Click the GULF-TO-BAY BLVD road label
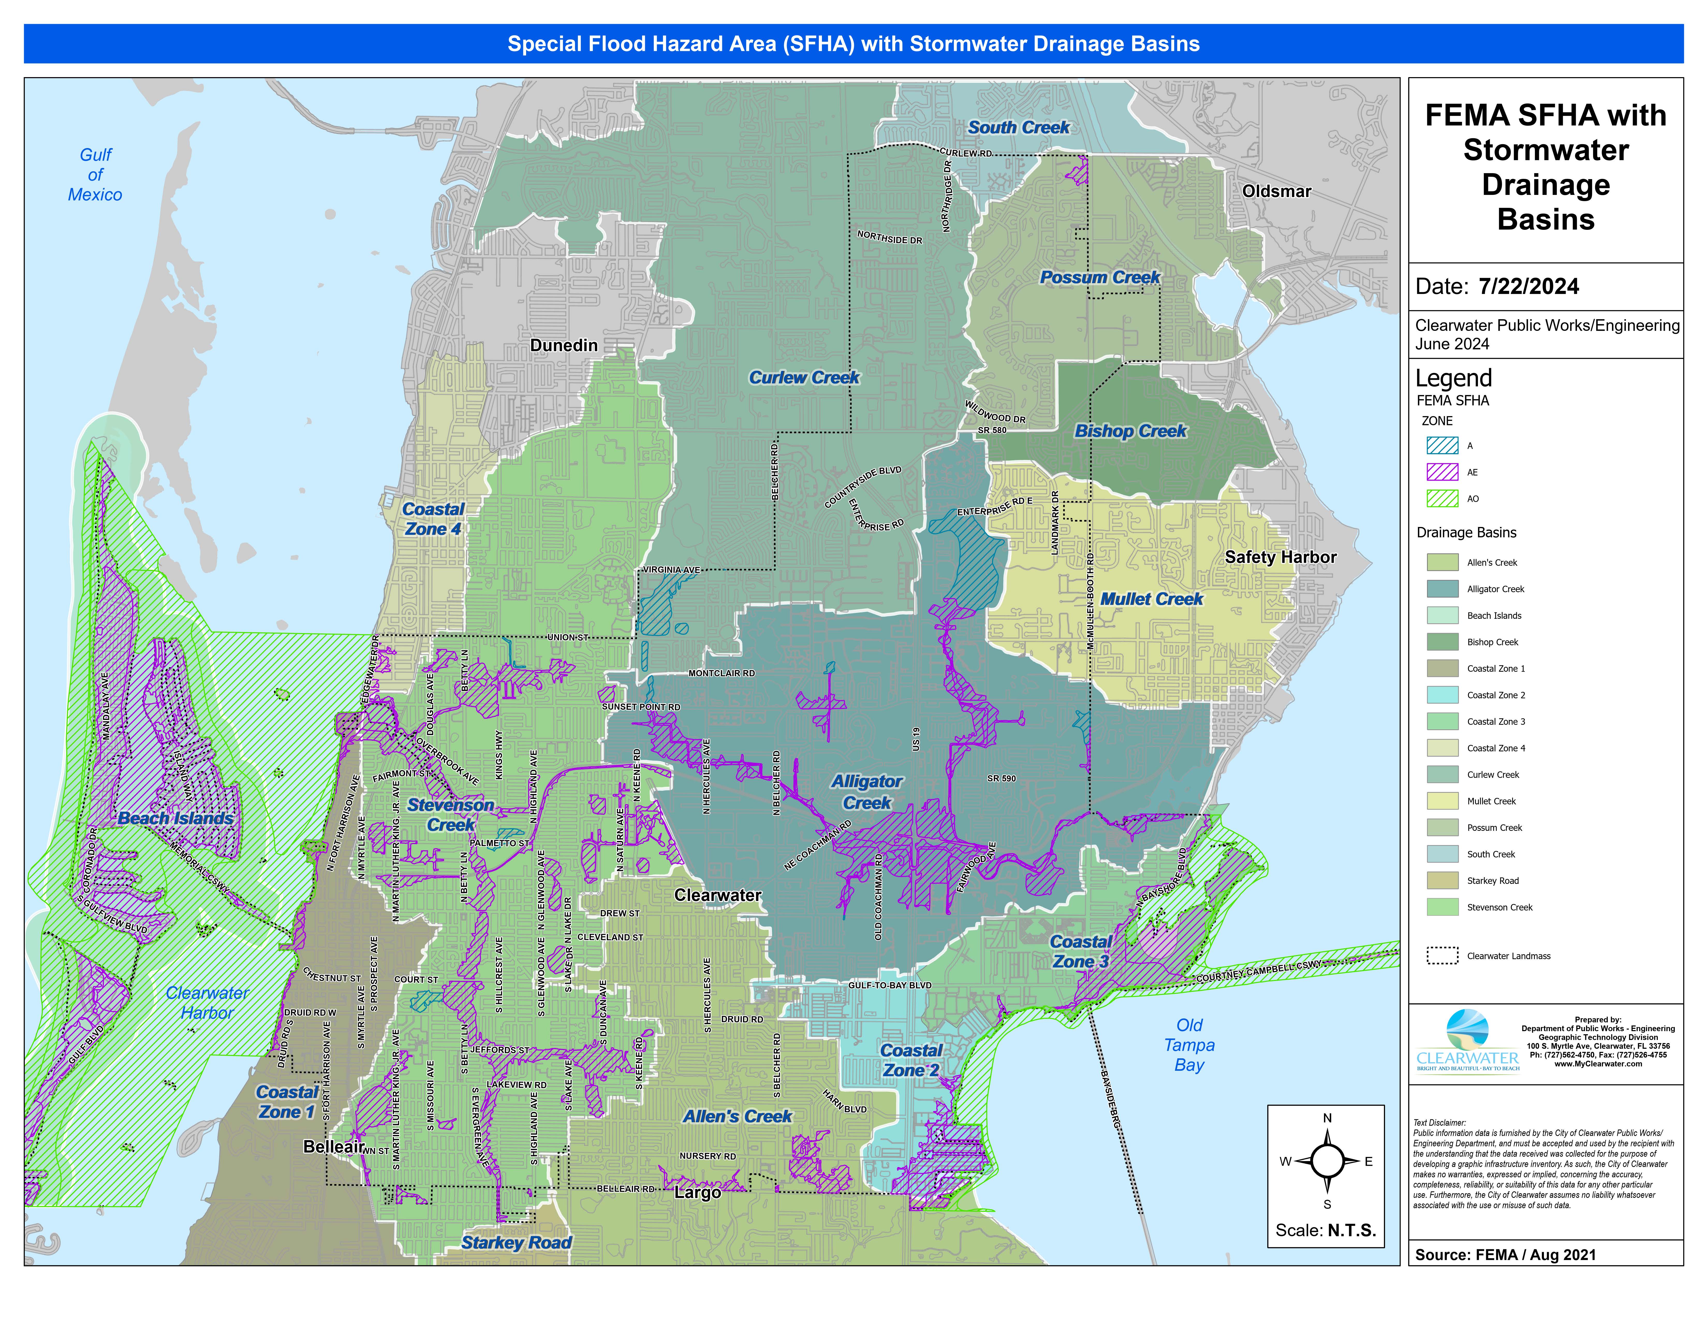This screenshot has width=1708, height=1320. pyautogui.click(x=890, y=985)
